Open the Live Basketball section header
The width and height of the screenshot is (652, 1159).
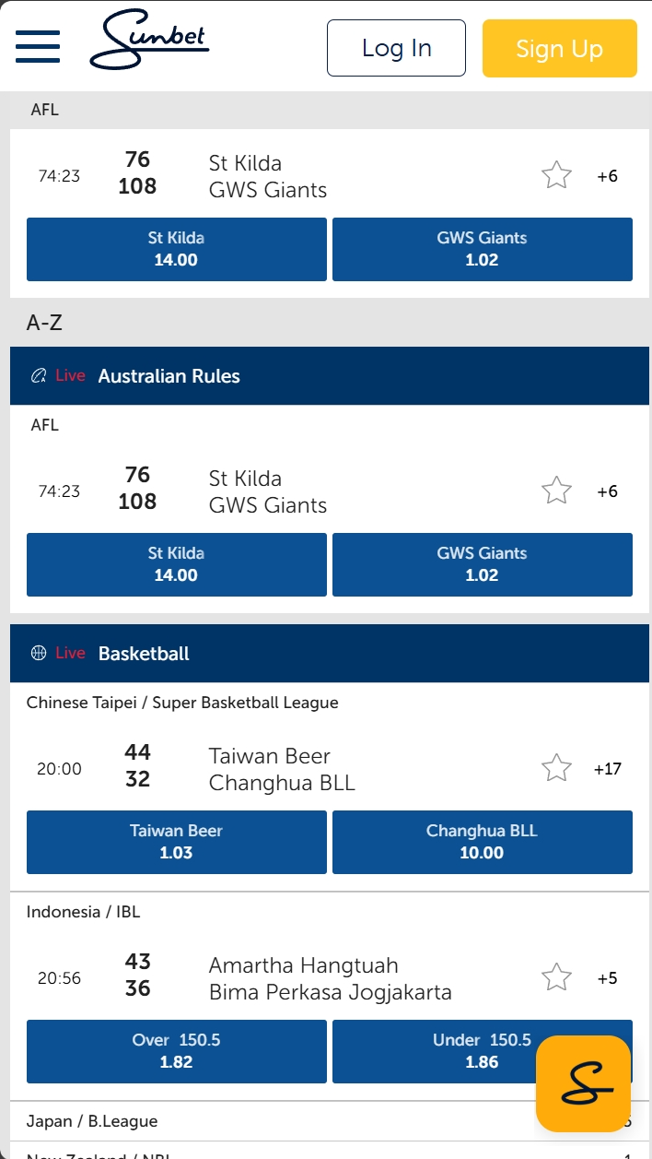coord(144,654)
